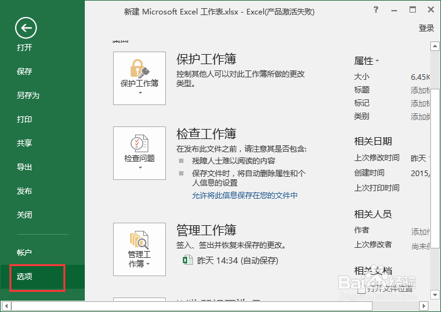
Task: Open the 发布 menu entry
Action: 24,191
